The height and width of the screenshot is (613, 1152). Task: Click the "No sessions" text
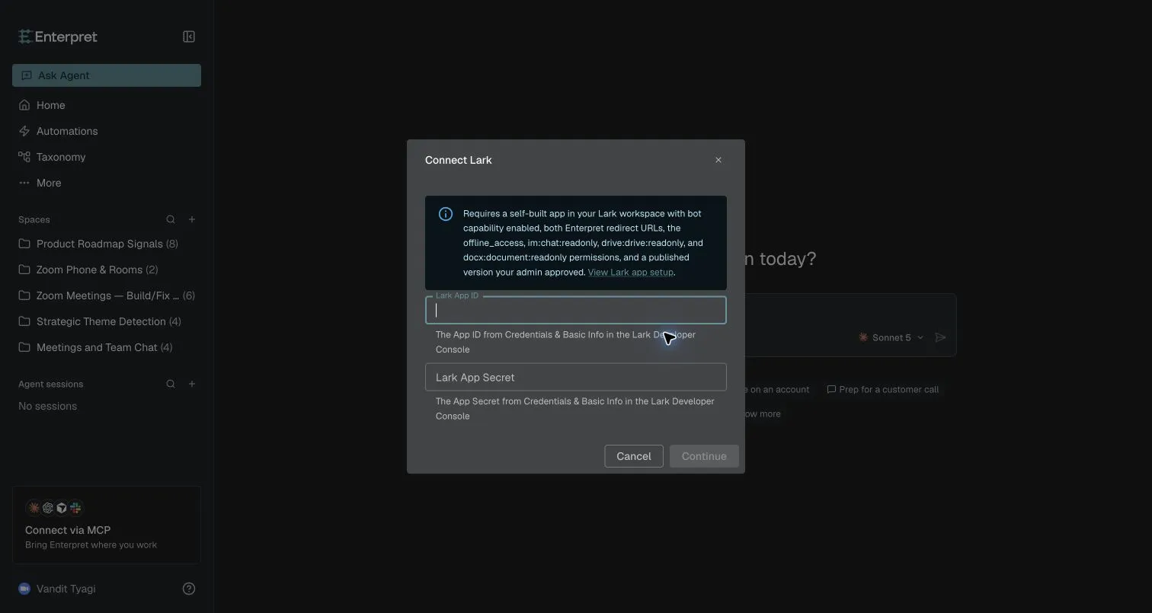pos(47,406)
